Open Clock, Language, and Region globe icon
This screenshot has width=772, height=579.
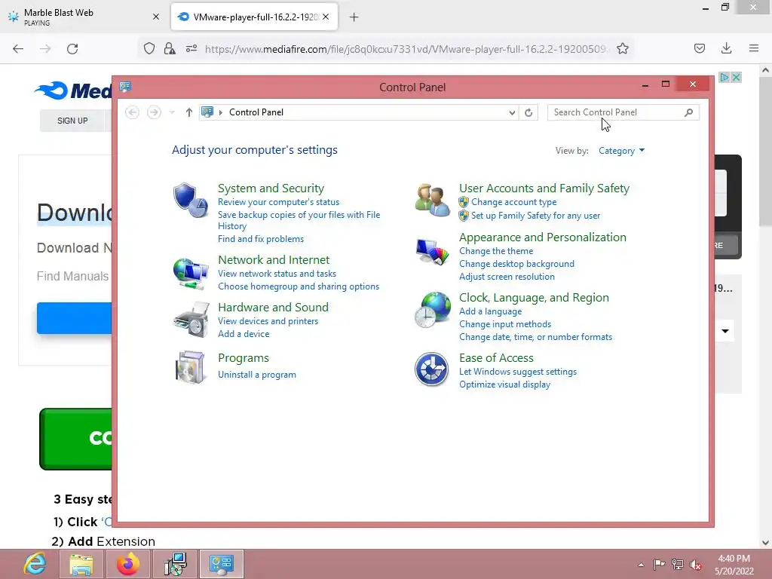click(432, 310)
